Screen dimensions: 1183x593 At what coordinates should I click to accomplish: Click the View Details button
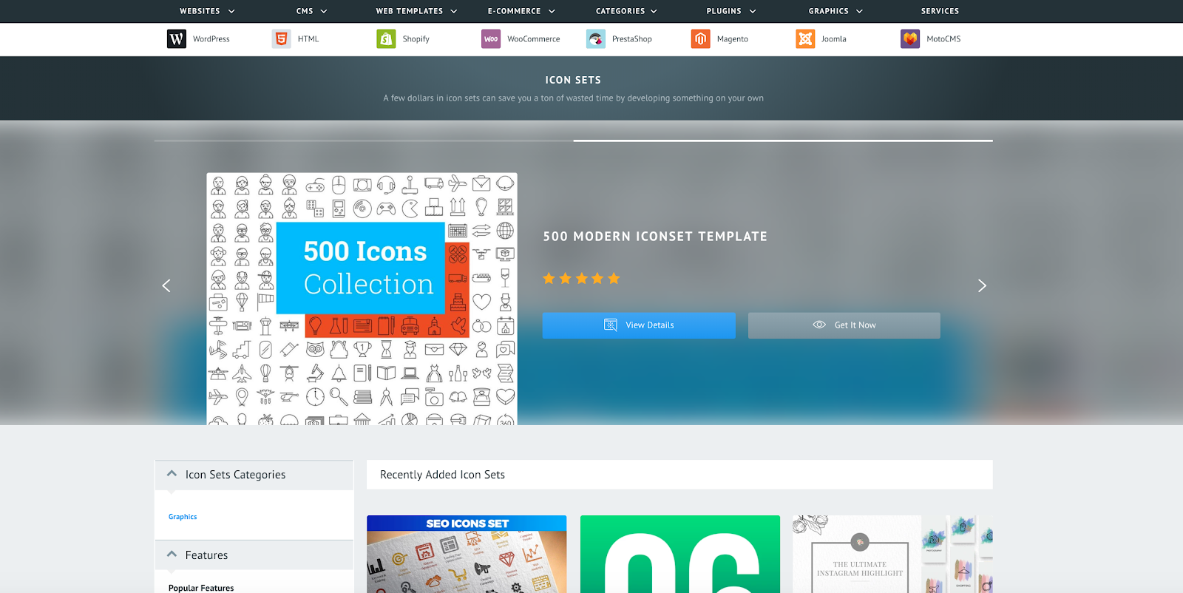click(x=639, y=325)
